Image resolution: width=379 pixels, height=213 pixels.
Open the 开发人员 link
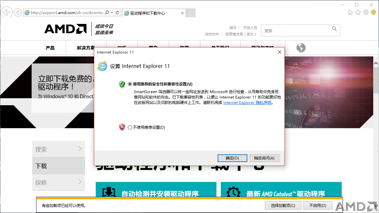tap(250, 28)
